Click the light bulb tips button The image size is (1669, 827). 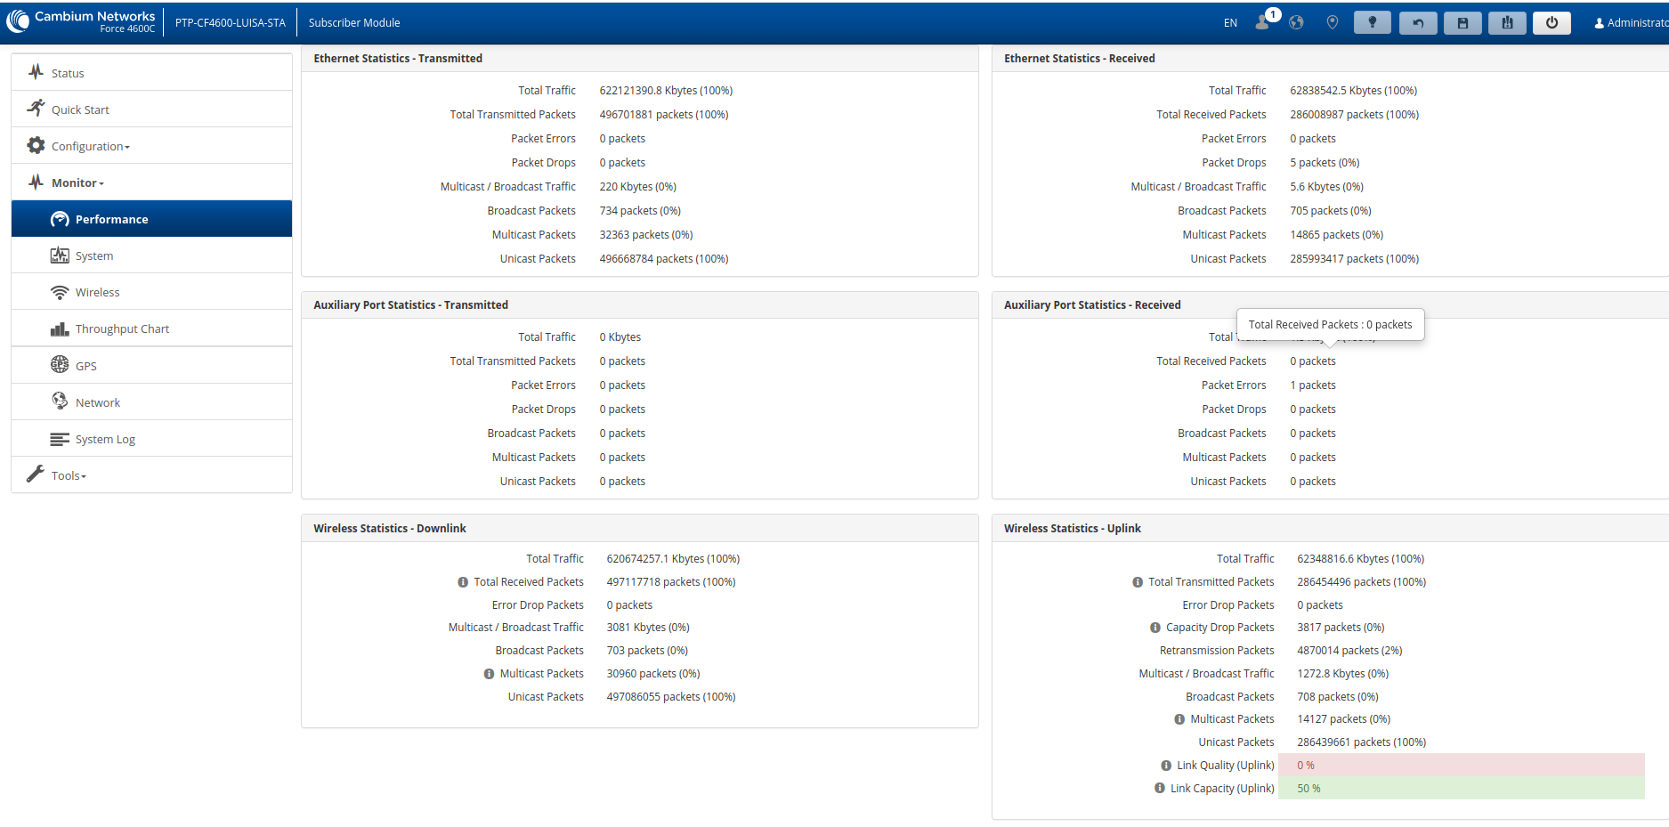[1373, 22]
